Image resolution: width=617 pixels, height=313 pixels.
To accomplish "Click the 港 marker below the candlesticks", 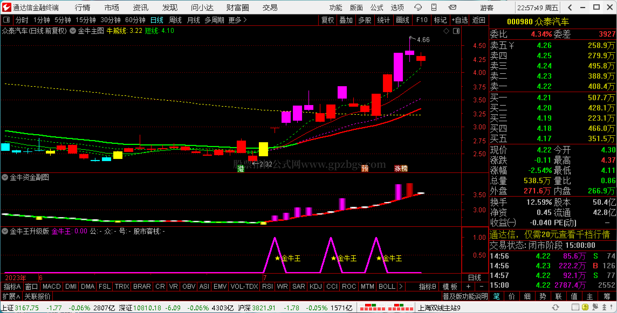I will 241,169.
